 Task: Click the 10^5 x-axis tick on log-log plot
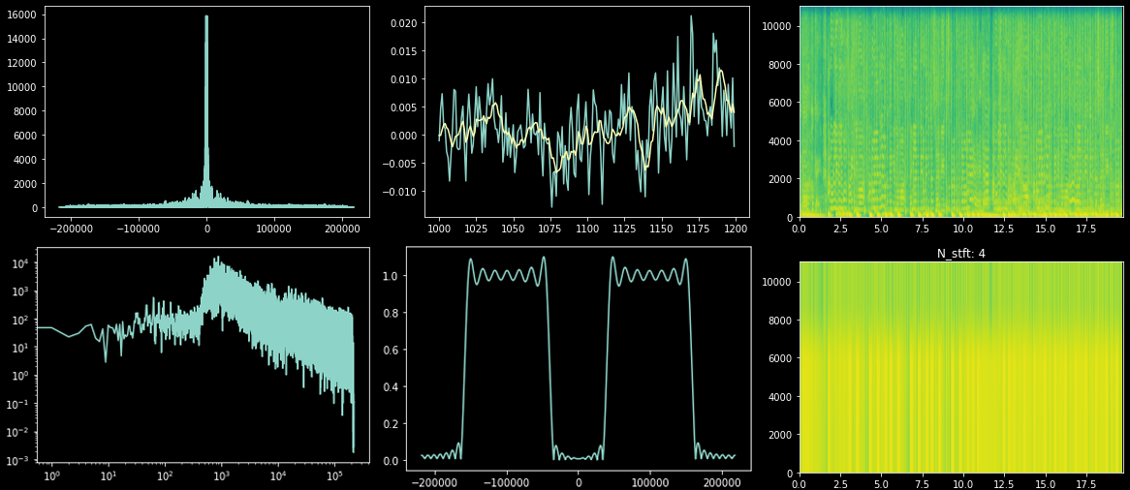pyautogui.click(x=333, y=477)
